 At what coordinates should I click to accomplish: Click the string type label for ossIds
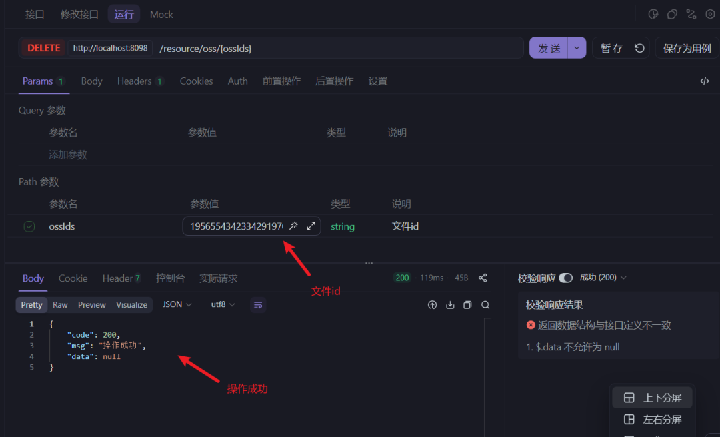pos(343,226)
